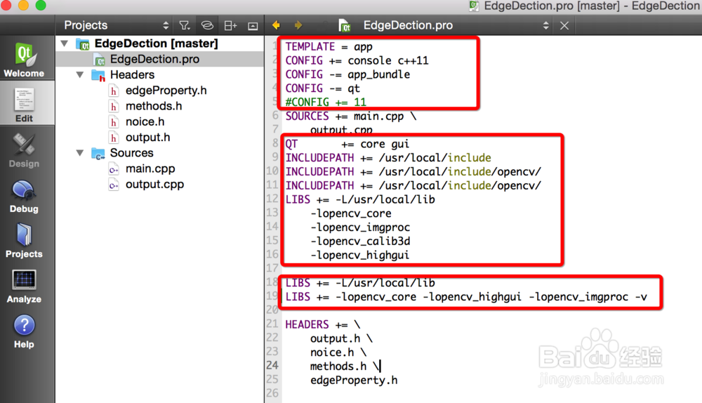Screen dimensions: 702x403
Task: Click the 'CONFIG -= app_bundle' line
Action: click(347, 74)
